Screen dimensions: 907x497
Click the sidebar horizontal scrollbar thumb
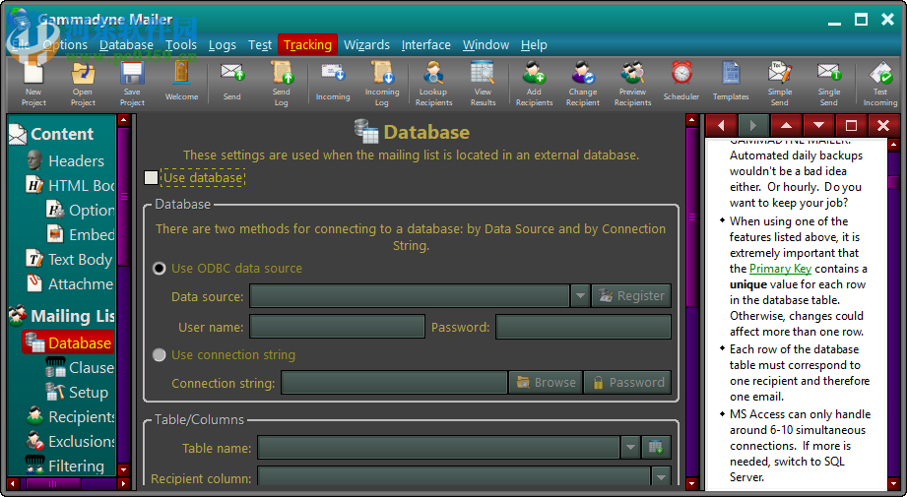[53, 483]
